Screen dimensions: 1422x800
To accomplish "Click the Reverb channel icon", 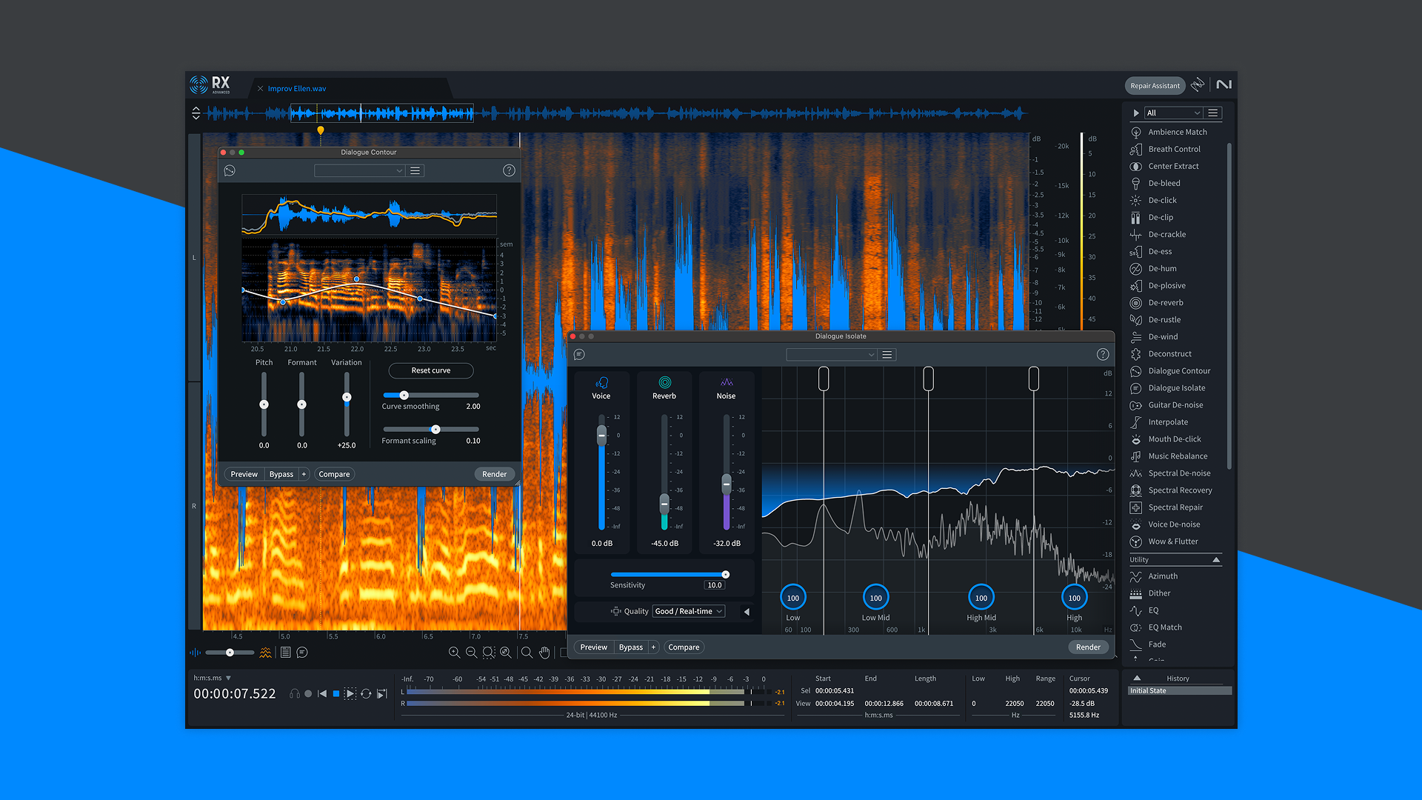I will [x=664, y=382].
